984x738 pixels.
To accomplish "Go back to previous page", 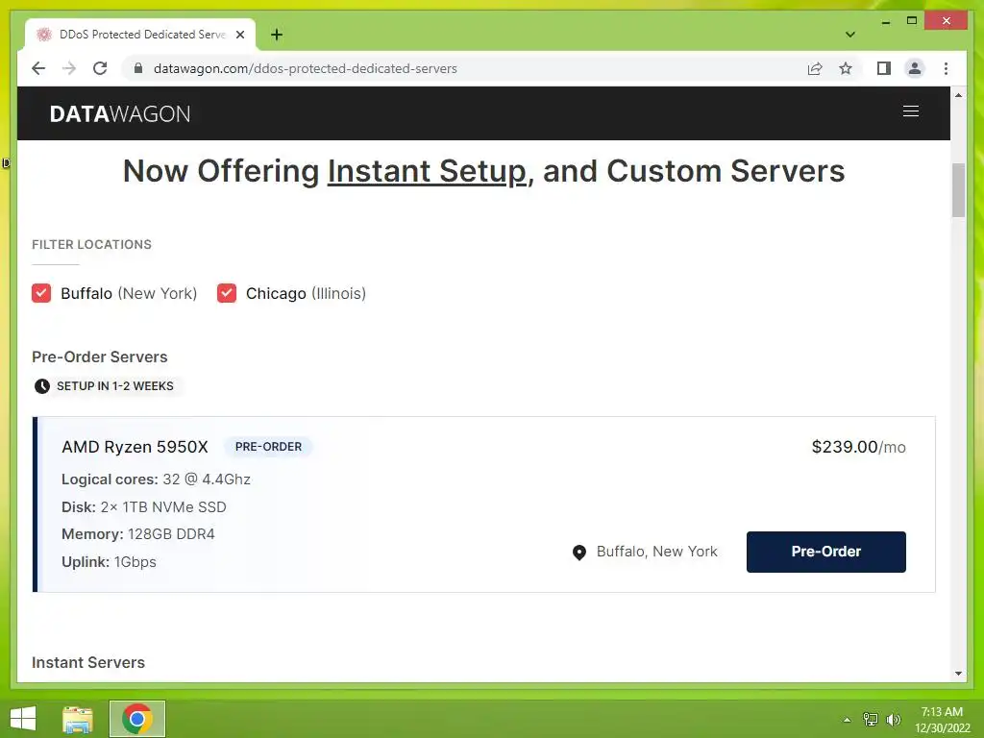I will point(38,68).
